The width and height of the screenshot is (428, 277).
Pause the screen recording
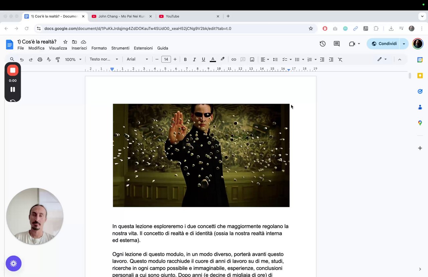(13, 89)
